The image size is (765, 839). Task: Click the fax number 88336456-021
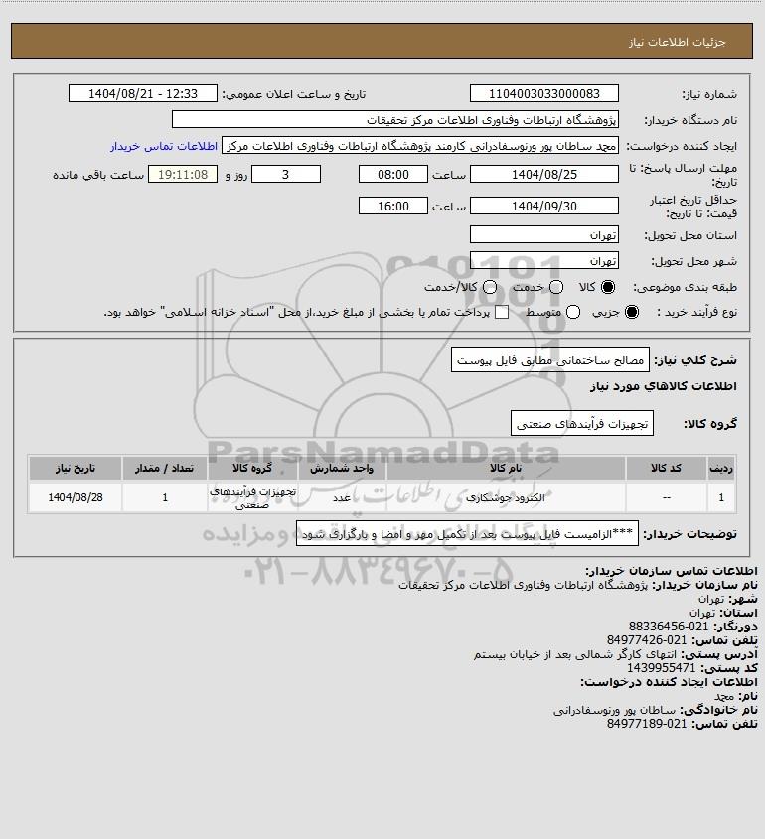click(x=668, y=627)
